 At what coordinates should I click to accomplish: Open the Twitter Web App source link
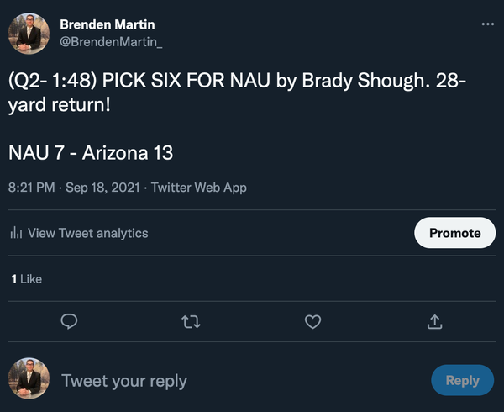pos(197,188)
